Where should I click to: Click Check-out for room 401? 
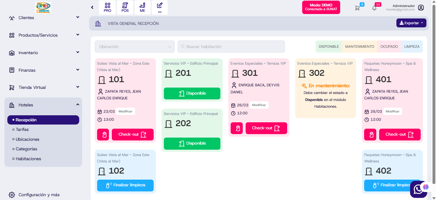click(x=400, y=134)
